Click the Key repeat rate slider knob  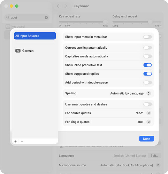[106, 22]
